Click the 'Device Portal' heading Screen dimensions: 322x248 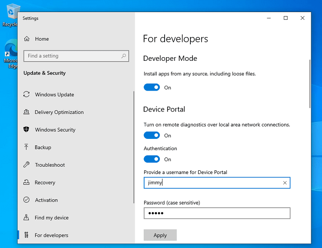[x=164, y=109]
